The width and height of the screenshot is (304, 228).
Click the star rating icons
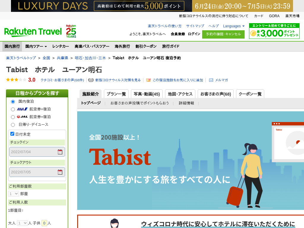[x=16, y=80]
